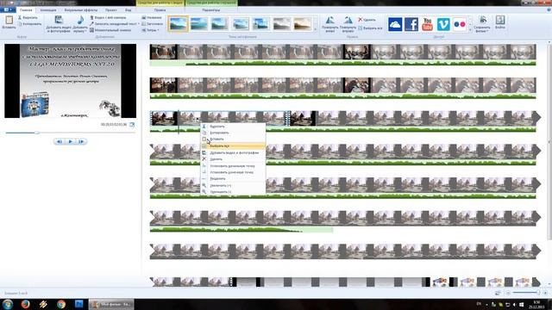The height and width of the screenshot is (310, 552).
Task: Open Credits (Титры) dropdown
Action: 152,30
